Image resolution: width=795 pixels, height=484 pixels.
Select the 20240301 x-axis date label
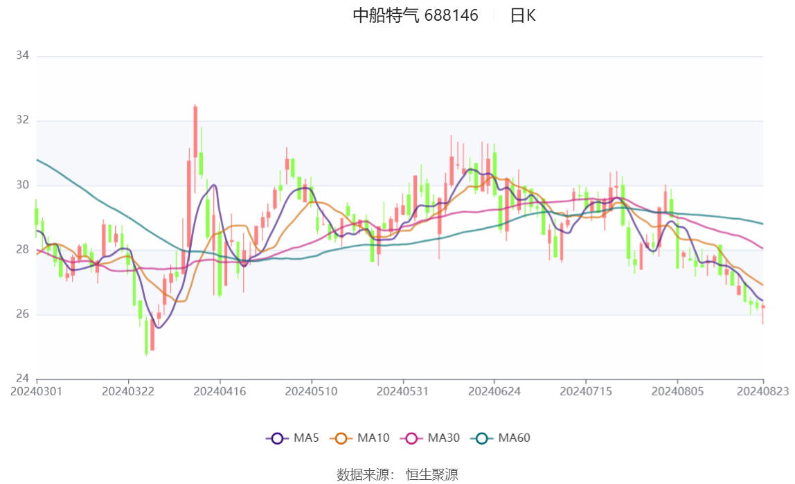[37, 391]
